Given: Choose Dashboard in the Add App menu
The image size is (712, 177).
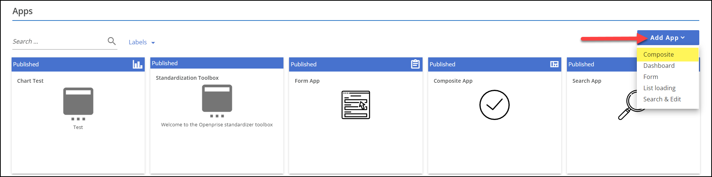Looking at the screenshot, I should coord(659,66).
